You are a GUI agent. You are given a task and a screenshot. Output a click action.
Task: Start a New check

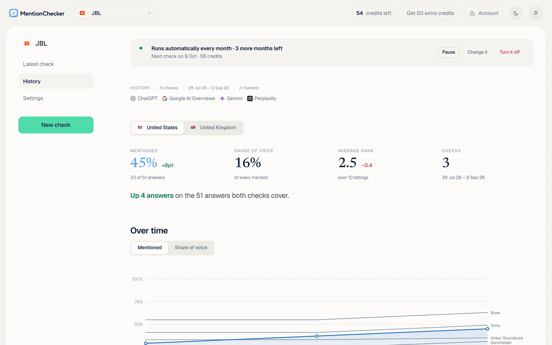click(x=56, y=125)
